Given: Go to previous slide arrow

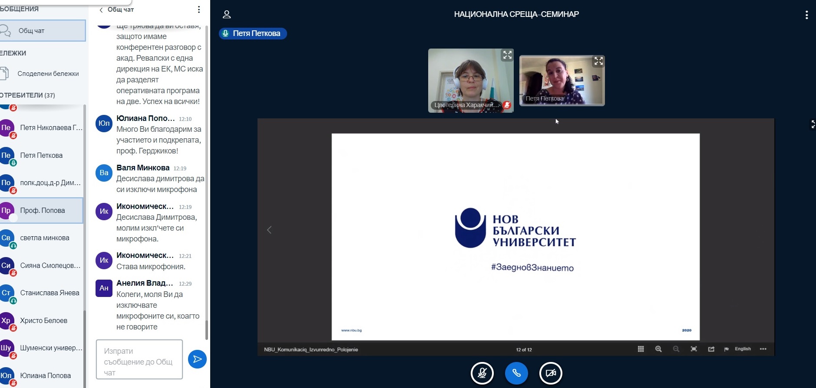Looking at the screenshot, I should tap(269, 230).
